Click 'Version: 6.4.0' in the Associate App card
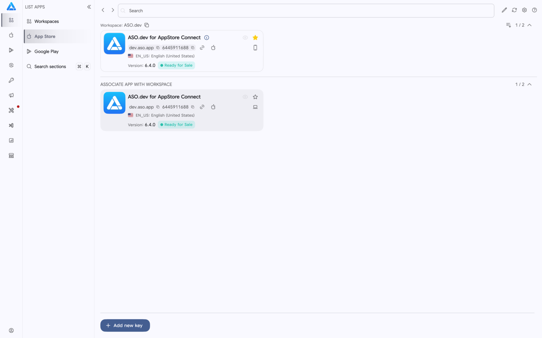The height and width of the screenshot is (338, 542). pos(142,125)
